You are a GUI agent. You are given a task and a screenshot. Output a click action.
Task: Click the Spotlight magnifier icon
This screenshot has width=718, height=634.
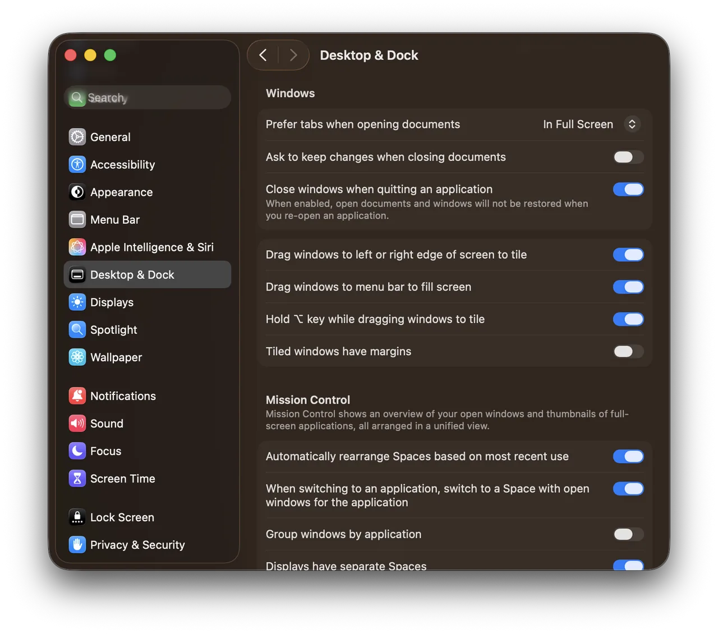77,329
